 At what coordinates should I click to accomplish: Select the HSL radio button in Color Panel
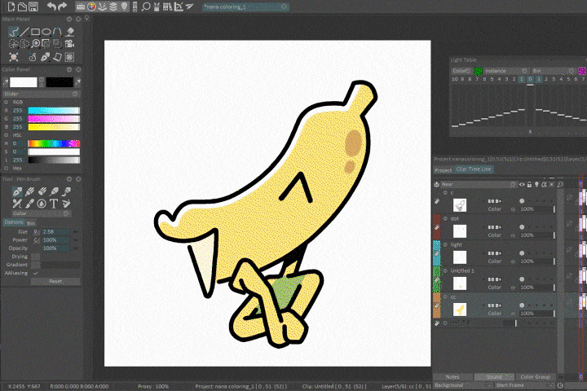tap(6, 135)
